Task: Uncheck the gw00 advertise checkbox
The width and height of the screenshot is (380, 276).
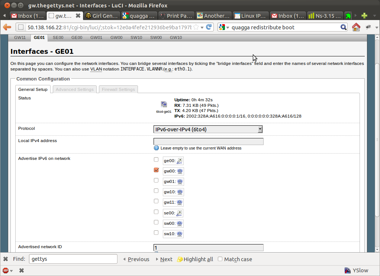Action: [x=156, y=170]
